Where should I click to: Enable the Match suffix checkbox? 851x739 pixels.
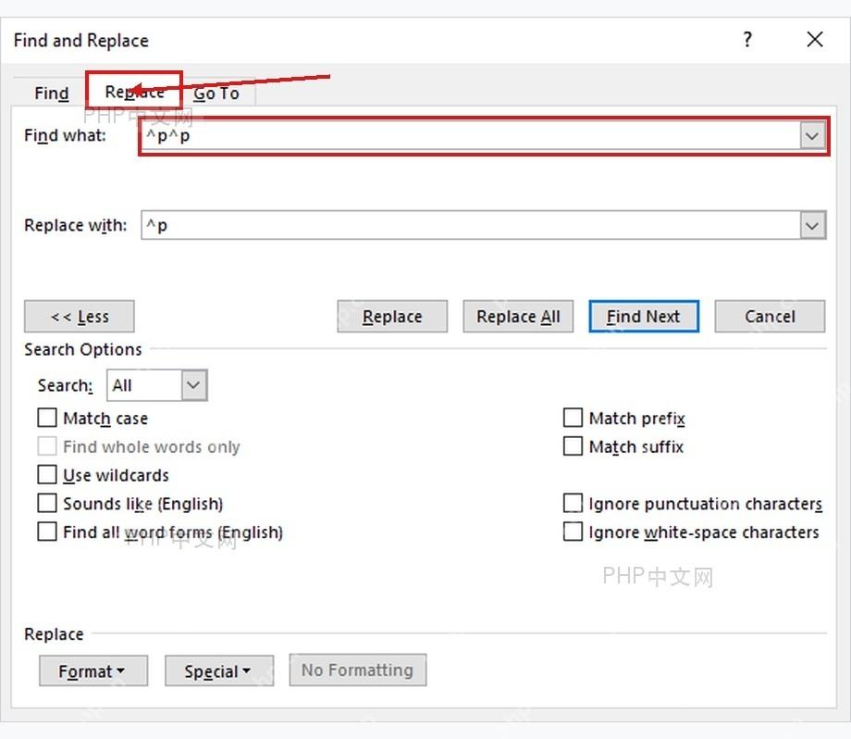click(573, 446)
